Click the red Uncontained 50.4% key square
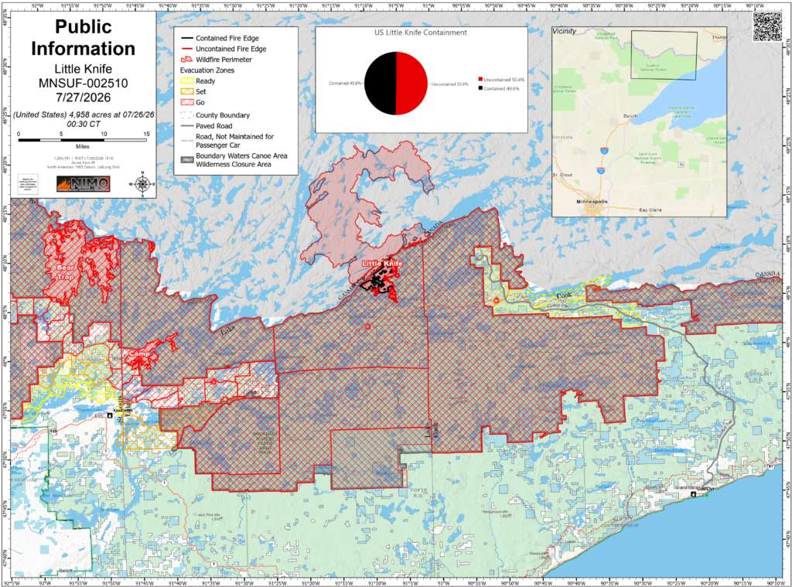 coord(480,80)
